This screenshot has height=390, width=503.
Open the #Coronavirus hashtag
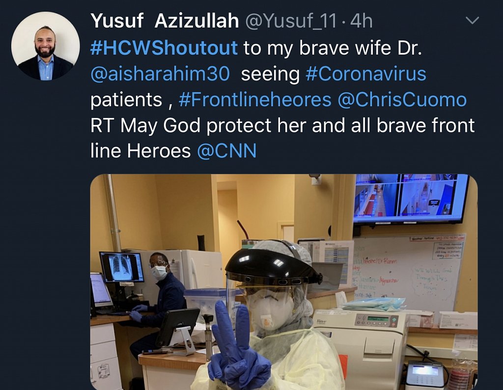tap(366, 74)
